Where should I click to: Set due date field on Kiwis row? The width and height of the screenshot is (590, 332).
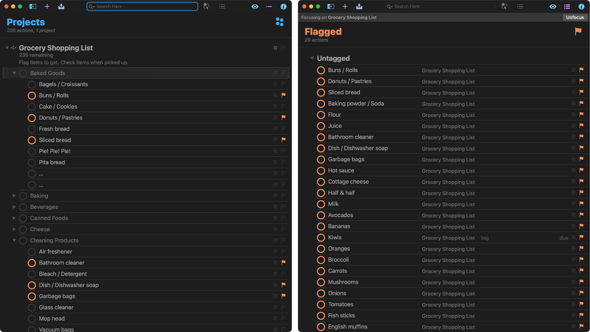(x=564, y=238)
